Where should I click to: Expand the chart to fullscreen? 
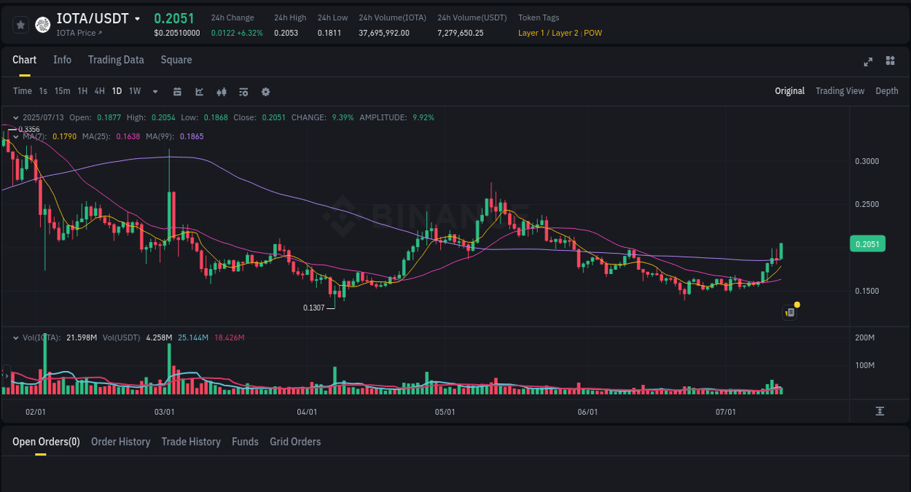867,62
